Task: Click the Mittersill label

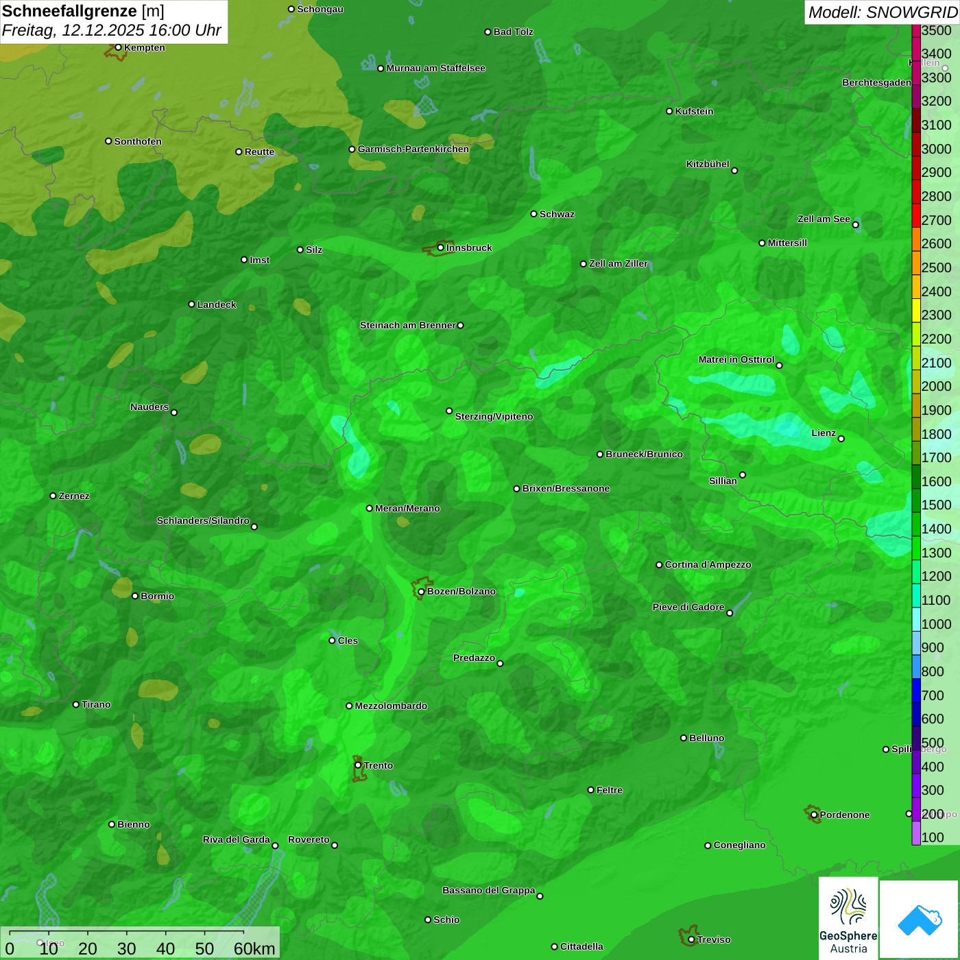Action: [787, 243]
